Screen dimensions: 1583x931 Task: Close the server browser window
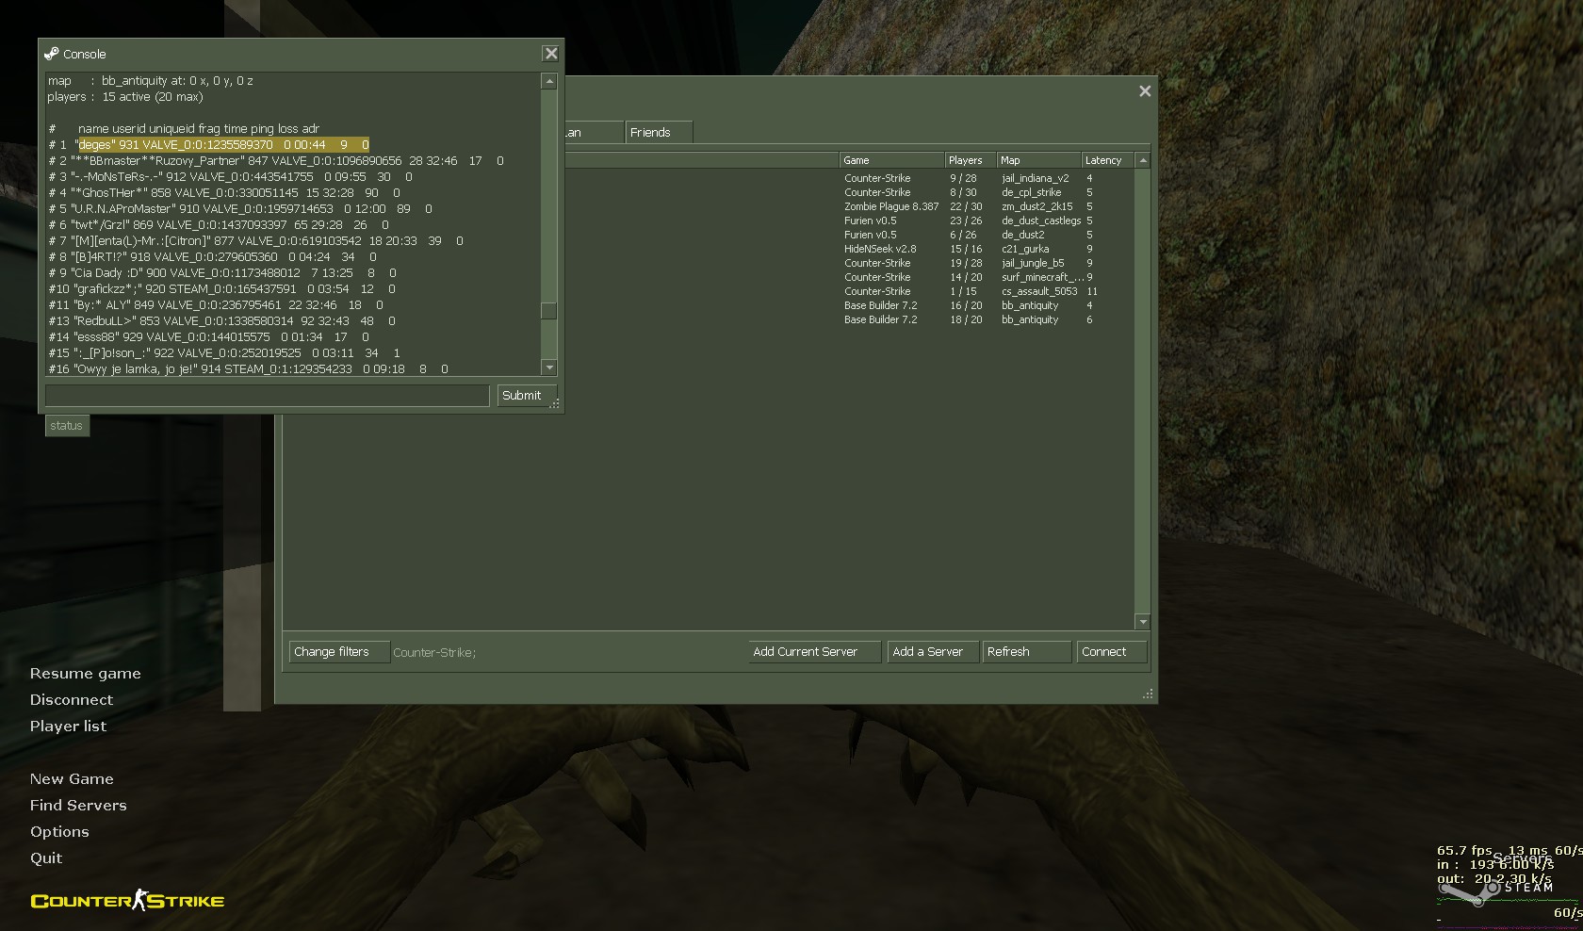1145,91
